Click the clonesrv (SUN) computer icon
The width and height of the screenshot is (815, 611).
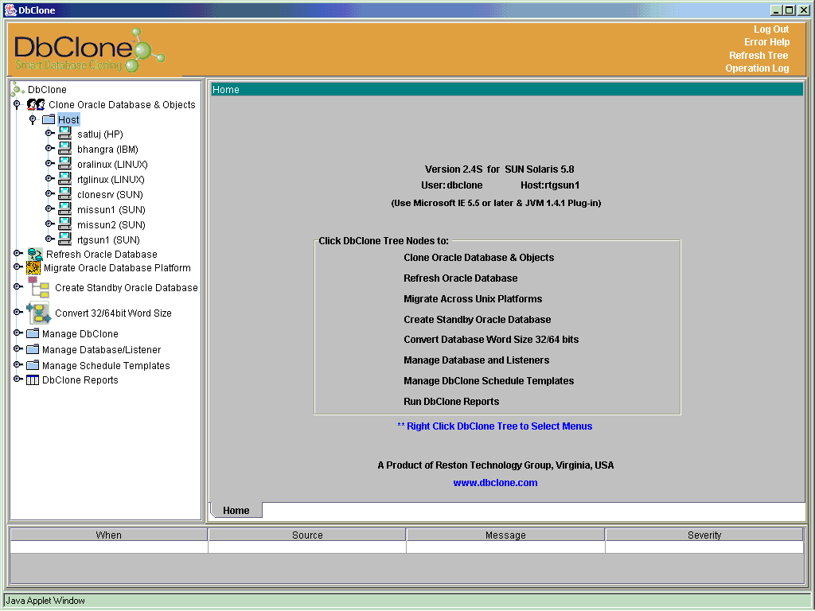coord(64,194)
